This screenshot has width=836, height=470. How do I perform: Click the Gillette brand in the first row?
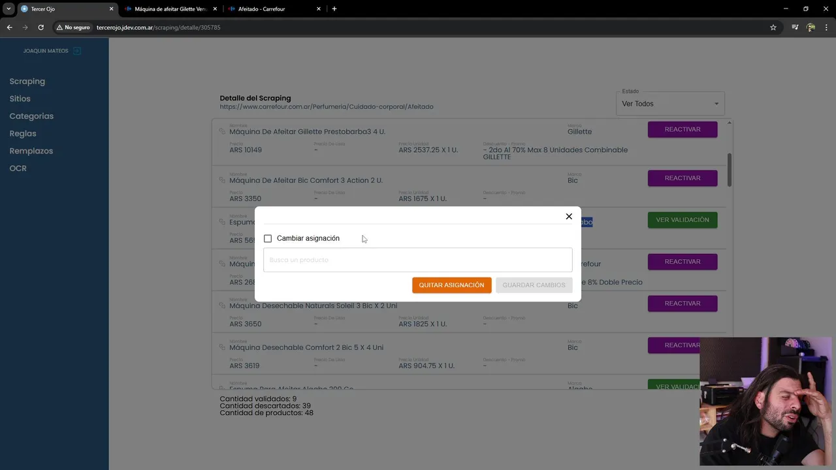tap(580, 132)
